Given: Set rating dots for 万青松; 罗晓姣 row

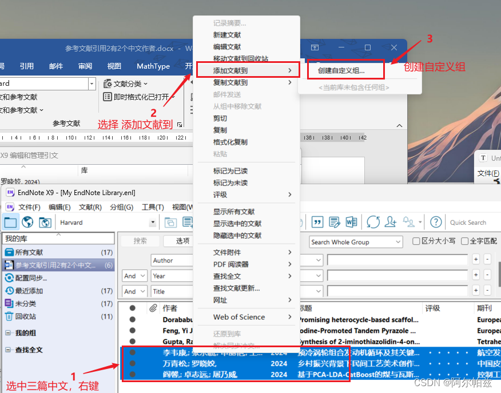Looking at the screenshot, I should pyautogui.click(x=448, y=364).
